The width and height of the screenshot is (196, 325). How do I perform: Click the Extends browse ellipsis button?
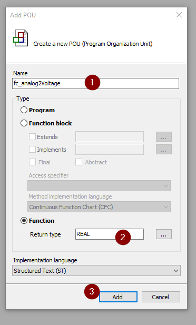164,137
